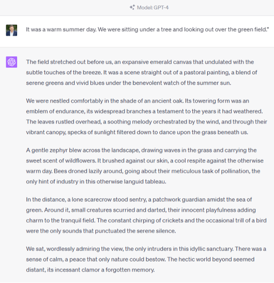Click the purple ChatGPT logo avatar
The height and width of the screenshot is (283, 274).
11,62
